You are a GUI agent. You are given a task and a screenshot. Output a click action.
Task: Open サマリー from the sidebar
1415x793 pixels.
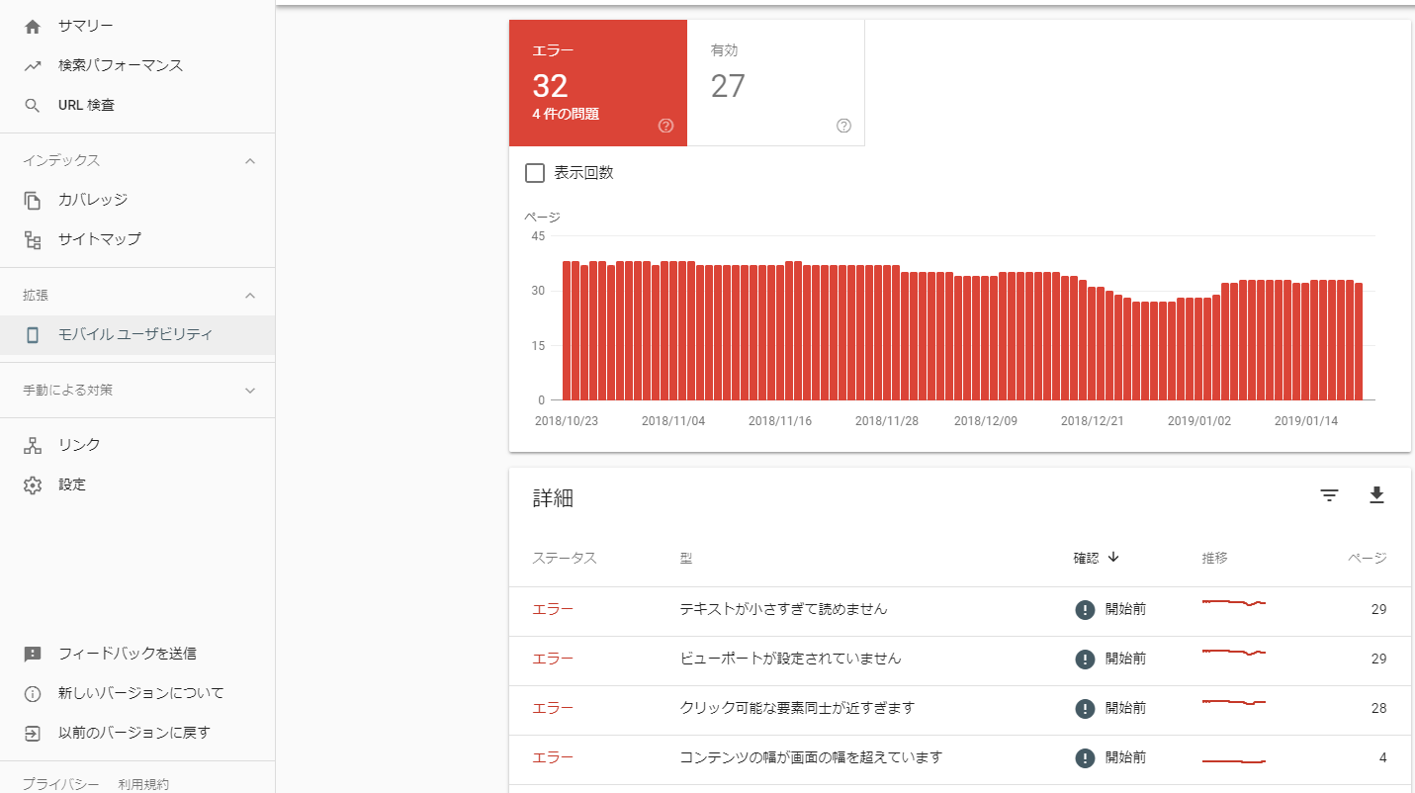tap(85, 26)
